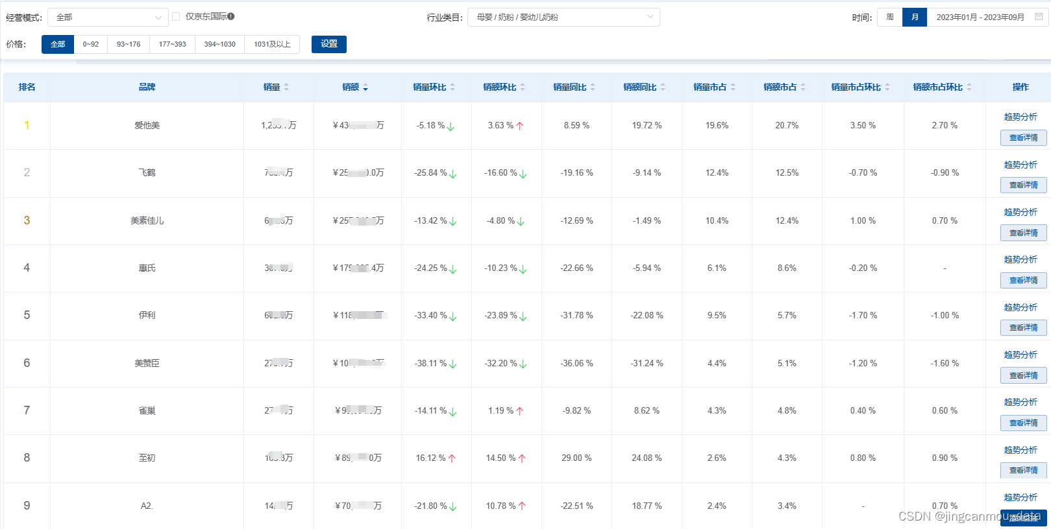Open the 行业类目 category dropdown
Viewport: 1051px width, 529px height.
pos(563,18)
